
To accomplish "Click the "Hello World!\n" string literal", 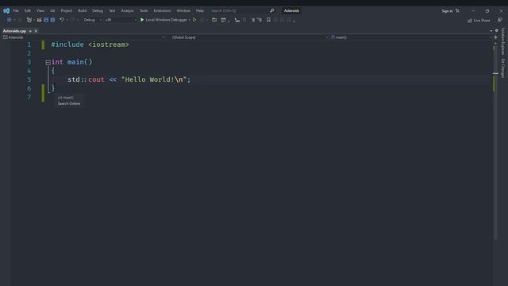I will pos(154,79).
